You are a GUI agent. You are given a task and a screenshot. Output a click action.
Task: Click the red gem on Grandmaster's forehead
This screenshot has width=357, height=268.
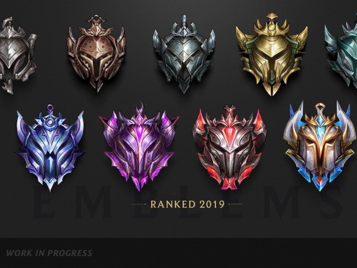click(230, 132)
